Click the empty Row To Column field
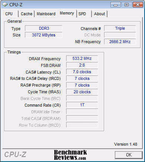The width and height of the screenshot is (145, 162). click(82, 125)
